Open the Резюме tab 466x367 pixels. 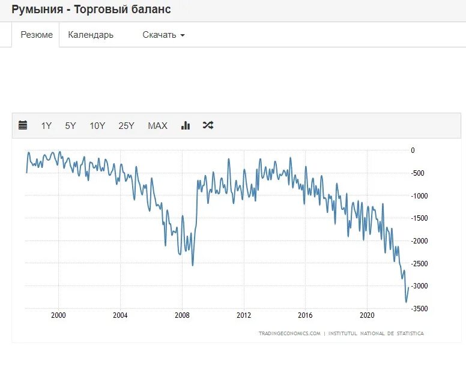click(x=37, y=35)
